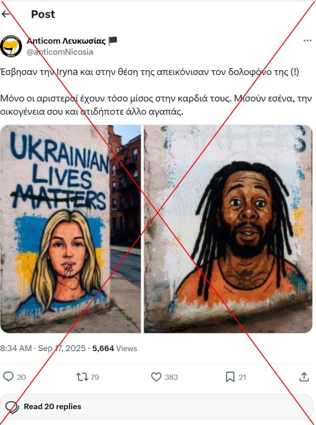
Task: Share the post with the upload icon
Action: point(304,377)
